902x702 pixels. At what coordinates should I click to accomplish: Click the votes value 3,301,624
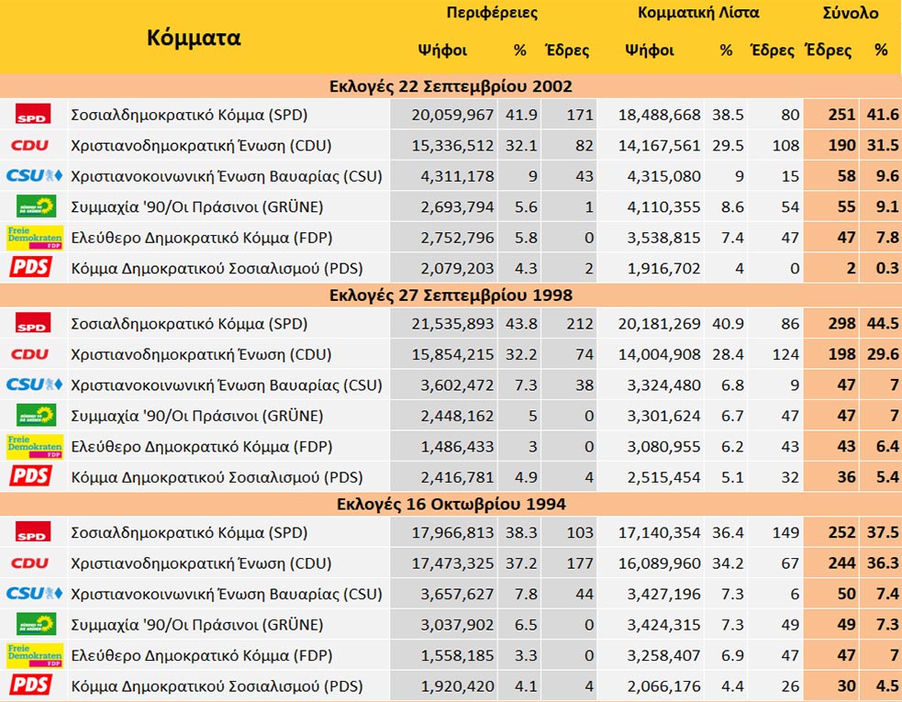663,416
